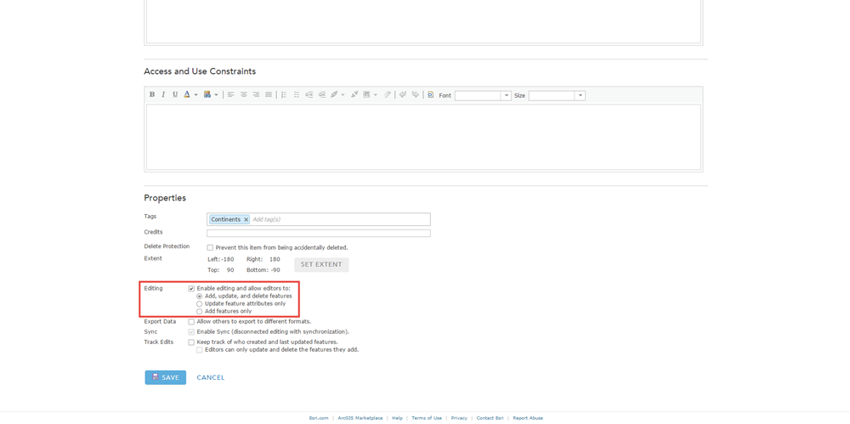Open the Report Abuse footer link

pos(528,418)
